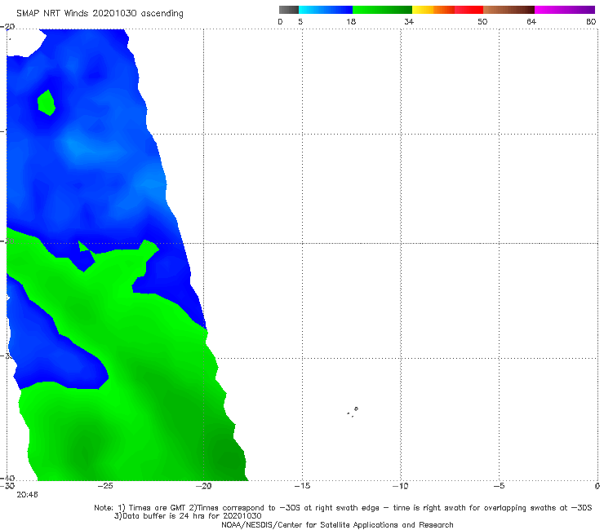The height and width of the screenshot is (530, 604).
Task: Click the longitude axis label '-10'
Action: [400, 486]
